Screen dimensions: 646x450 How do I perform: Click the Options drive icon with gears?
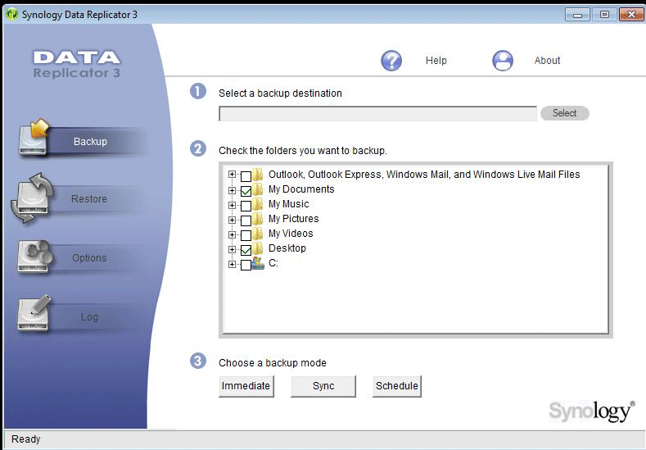coord(34,257)
